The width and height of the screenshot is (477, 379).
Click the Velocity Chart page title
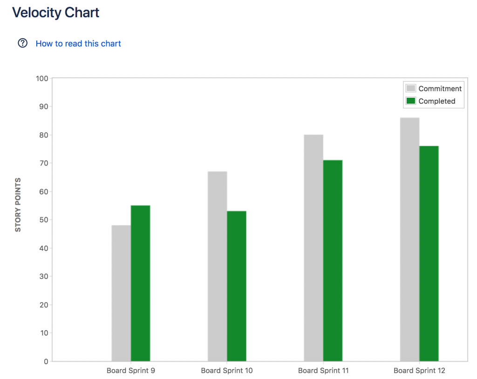[x=55, y=13]
